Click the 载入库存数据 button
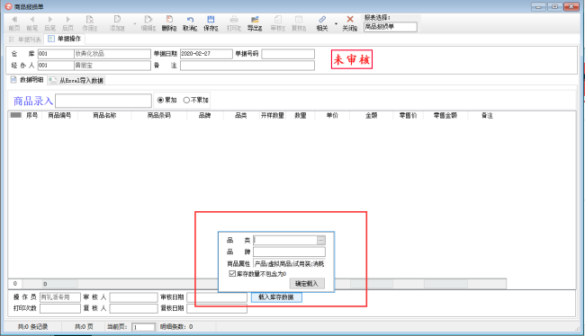Viewport: 585px width, 336px height. click(276, 297)
